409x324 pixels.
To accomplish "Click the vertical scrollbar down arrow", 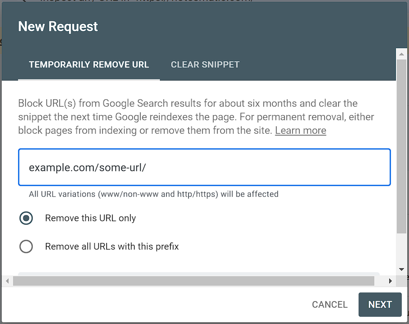I will click(401, 269).
